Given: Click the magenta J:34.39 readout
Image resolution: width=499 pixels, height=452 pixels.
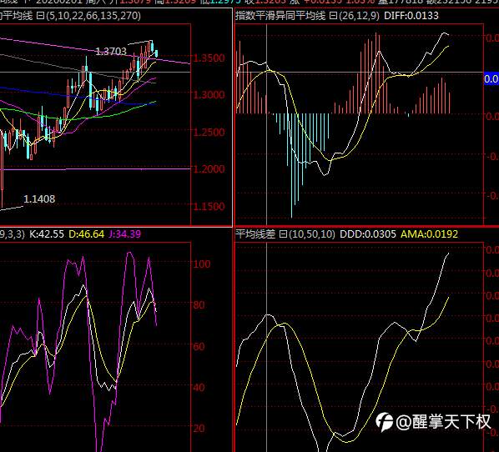Looking at the screenshot, I should tap(124, 234).
